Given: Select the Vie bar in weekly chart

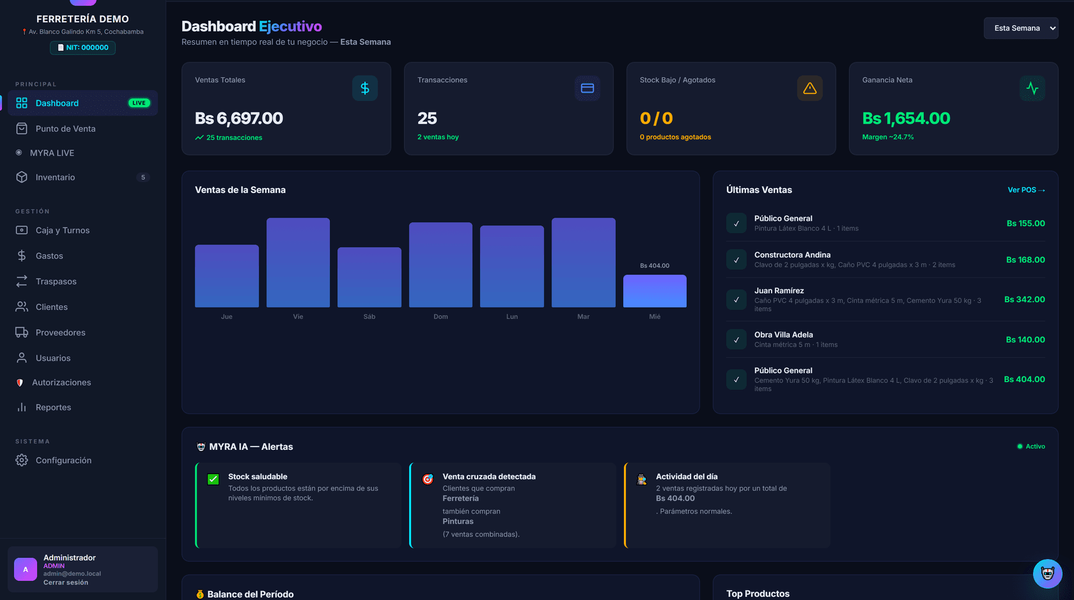Looking at the screenshot, I should (298, 263).
